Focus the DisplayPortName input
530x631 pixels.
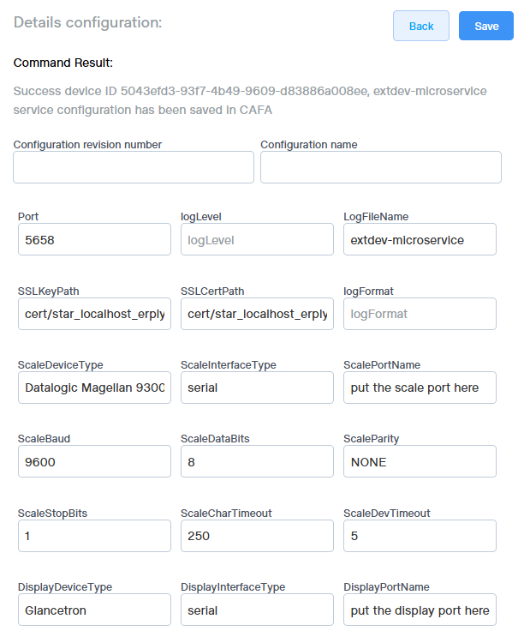pos(420,610)
